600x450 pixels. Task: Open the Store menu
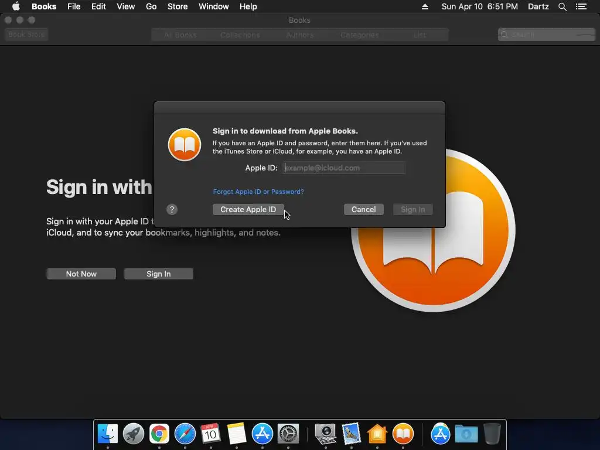pos(178,6)
